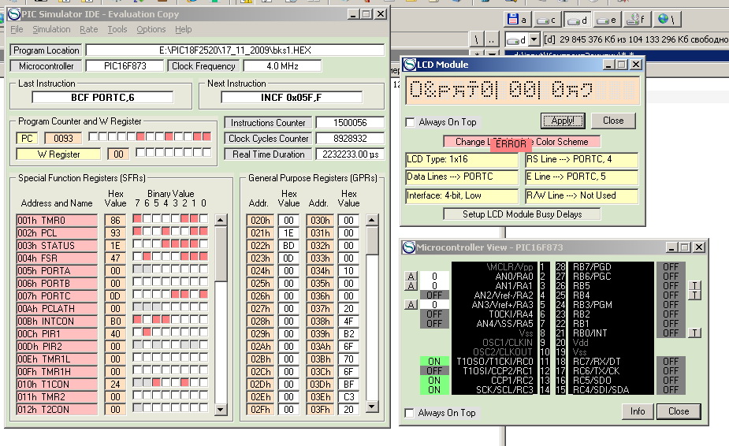Open the Simulation menu
The width and height of the screenshot is (729, 446).
coord(51,29)
